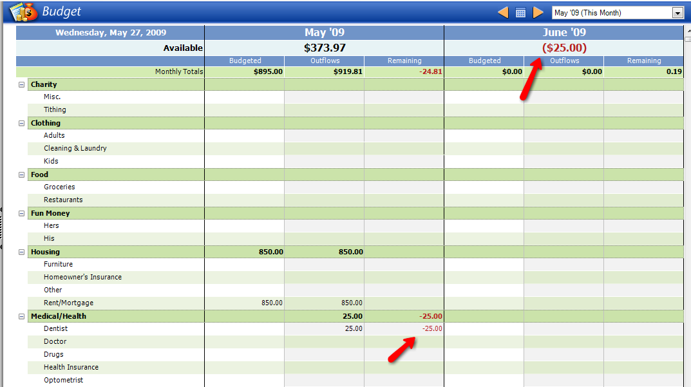Click the June '09 month header
Viewport: 691px width, 387px height.
tap(564, 33)
